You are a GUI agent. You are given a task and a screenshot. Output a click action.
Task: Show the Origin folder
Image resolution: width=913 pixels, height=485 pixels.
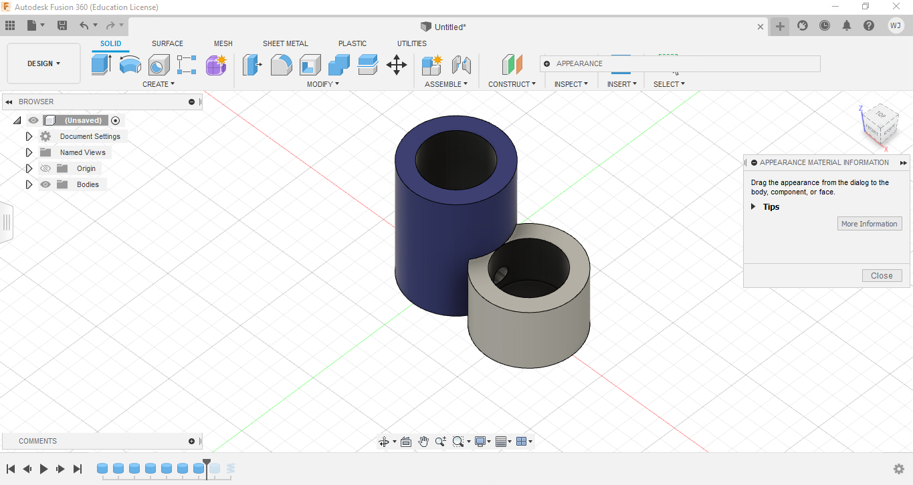45,168
